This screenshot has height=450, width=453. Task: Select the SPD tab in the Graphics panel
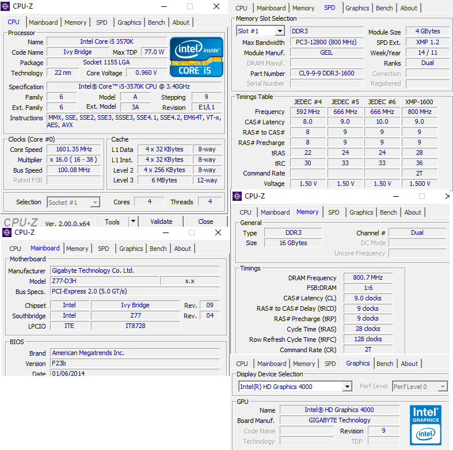pyautogui.click(x=330, y=364)
